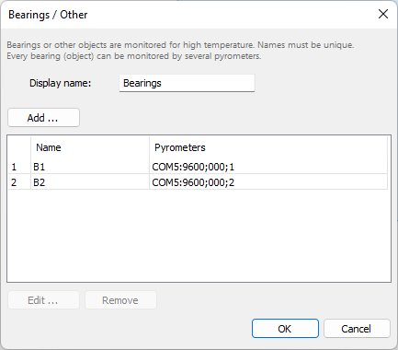Confirm the dialog with OK
The image size is (398, 350).
click(285, 329)
